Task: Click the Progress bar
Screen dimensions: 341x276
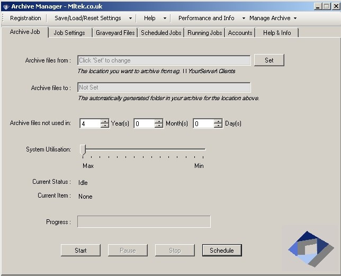Action: click(143, 221)
